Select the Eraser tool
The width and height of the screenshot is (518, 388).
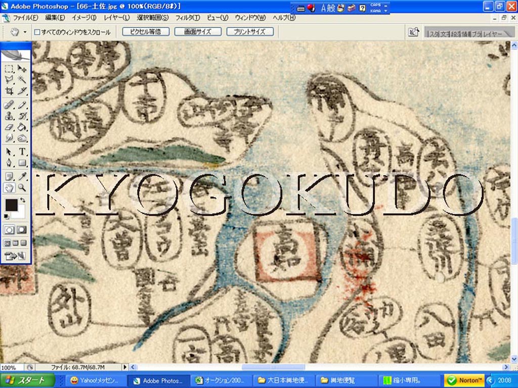[9, 127]
